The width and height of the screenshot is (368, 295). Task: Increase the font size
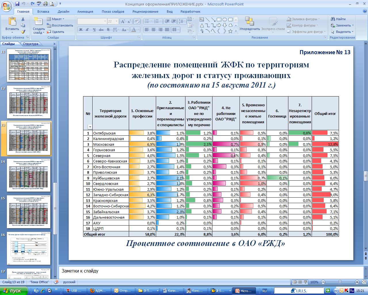tap(123, 21)
